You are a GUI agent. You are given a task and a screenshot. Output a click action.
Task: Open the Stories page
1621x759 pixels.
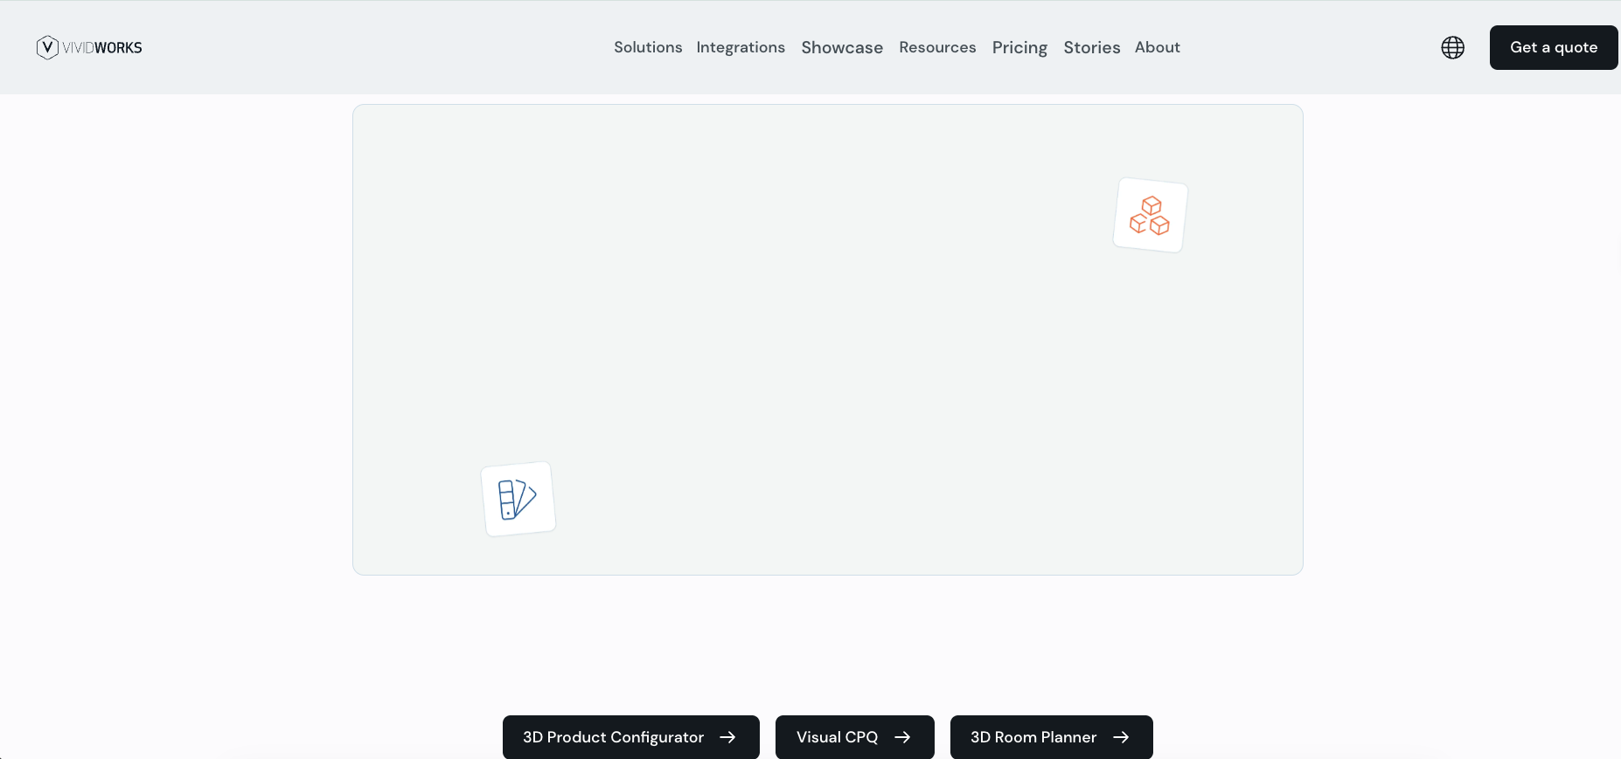click(1092, 47)
